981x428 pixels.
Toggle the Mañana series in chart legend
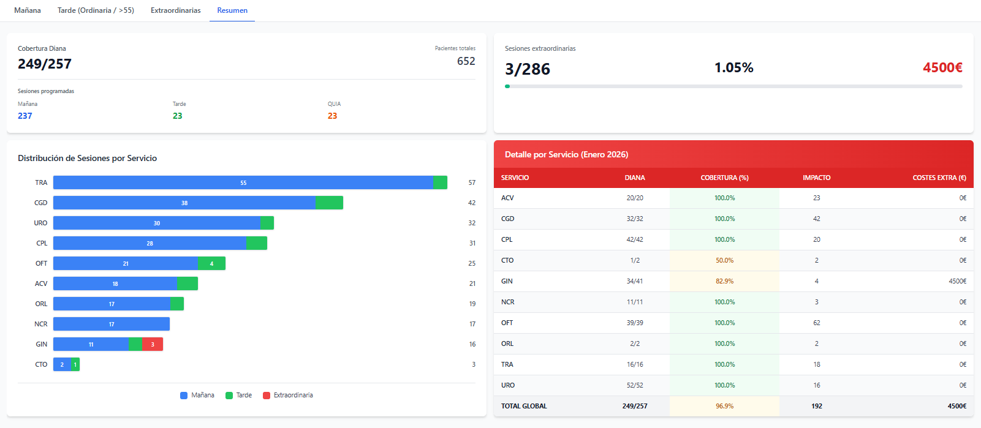click(x=197, y=396)
